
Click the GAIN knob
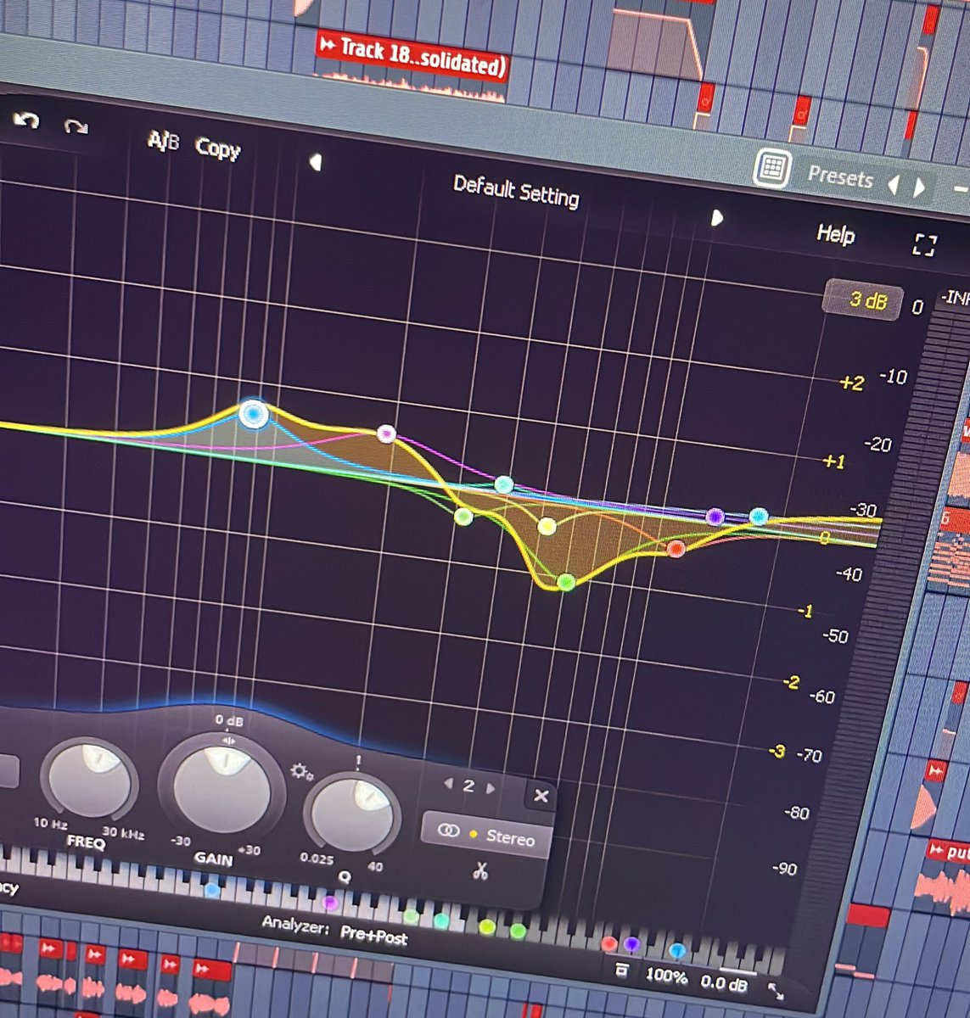click(221, 788)
